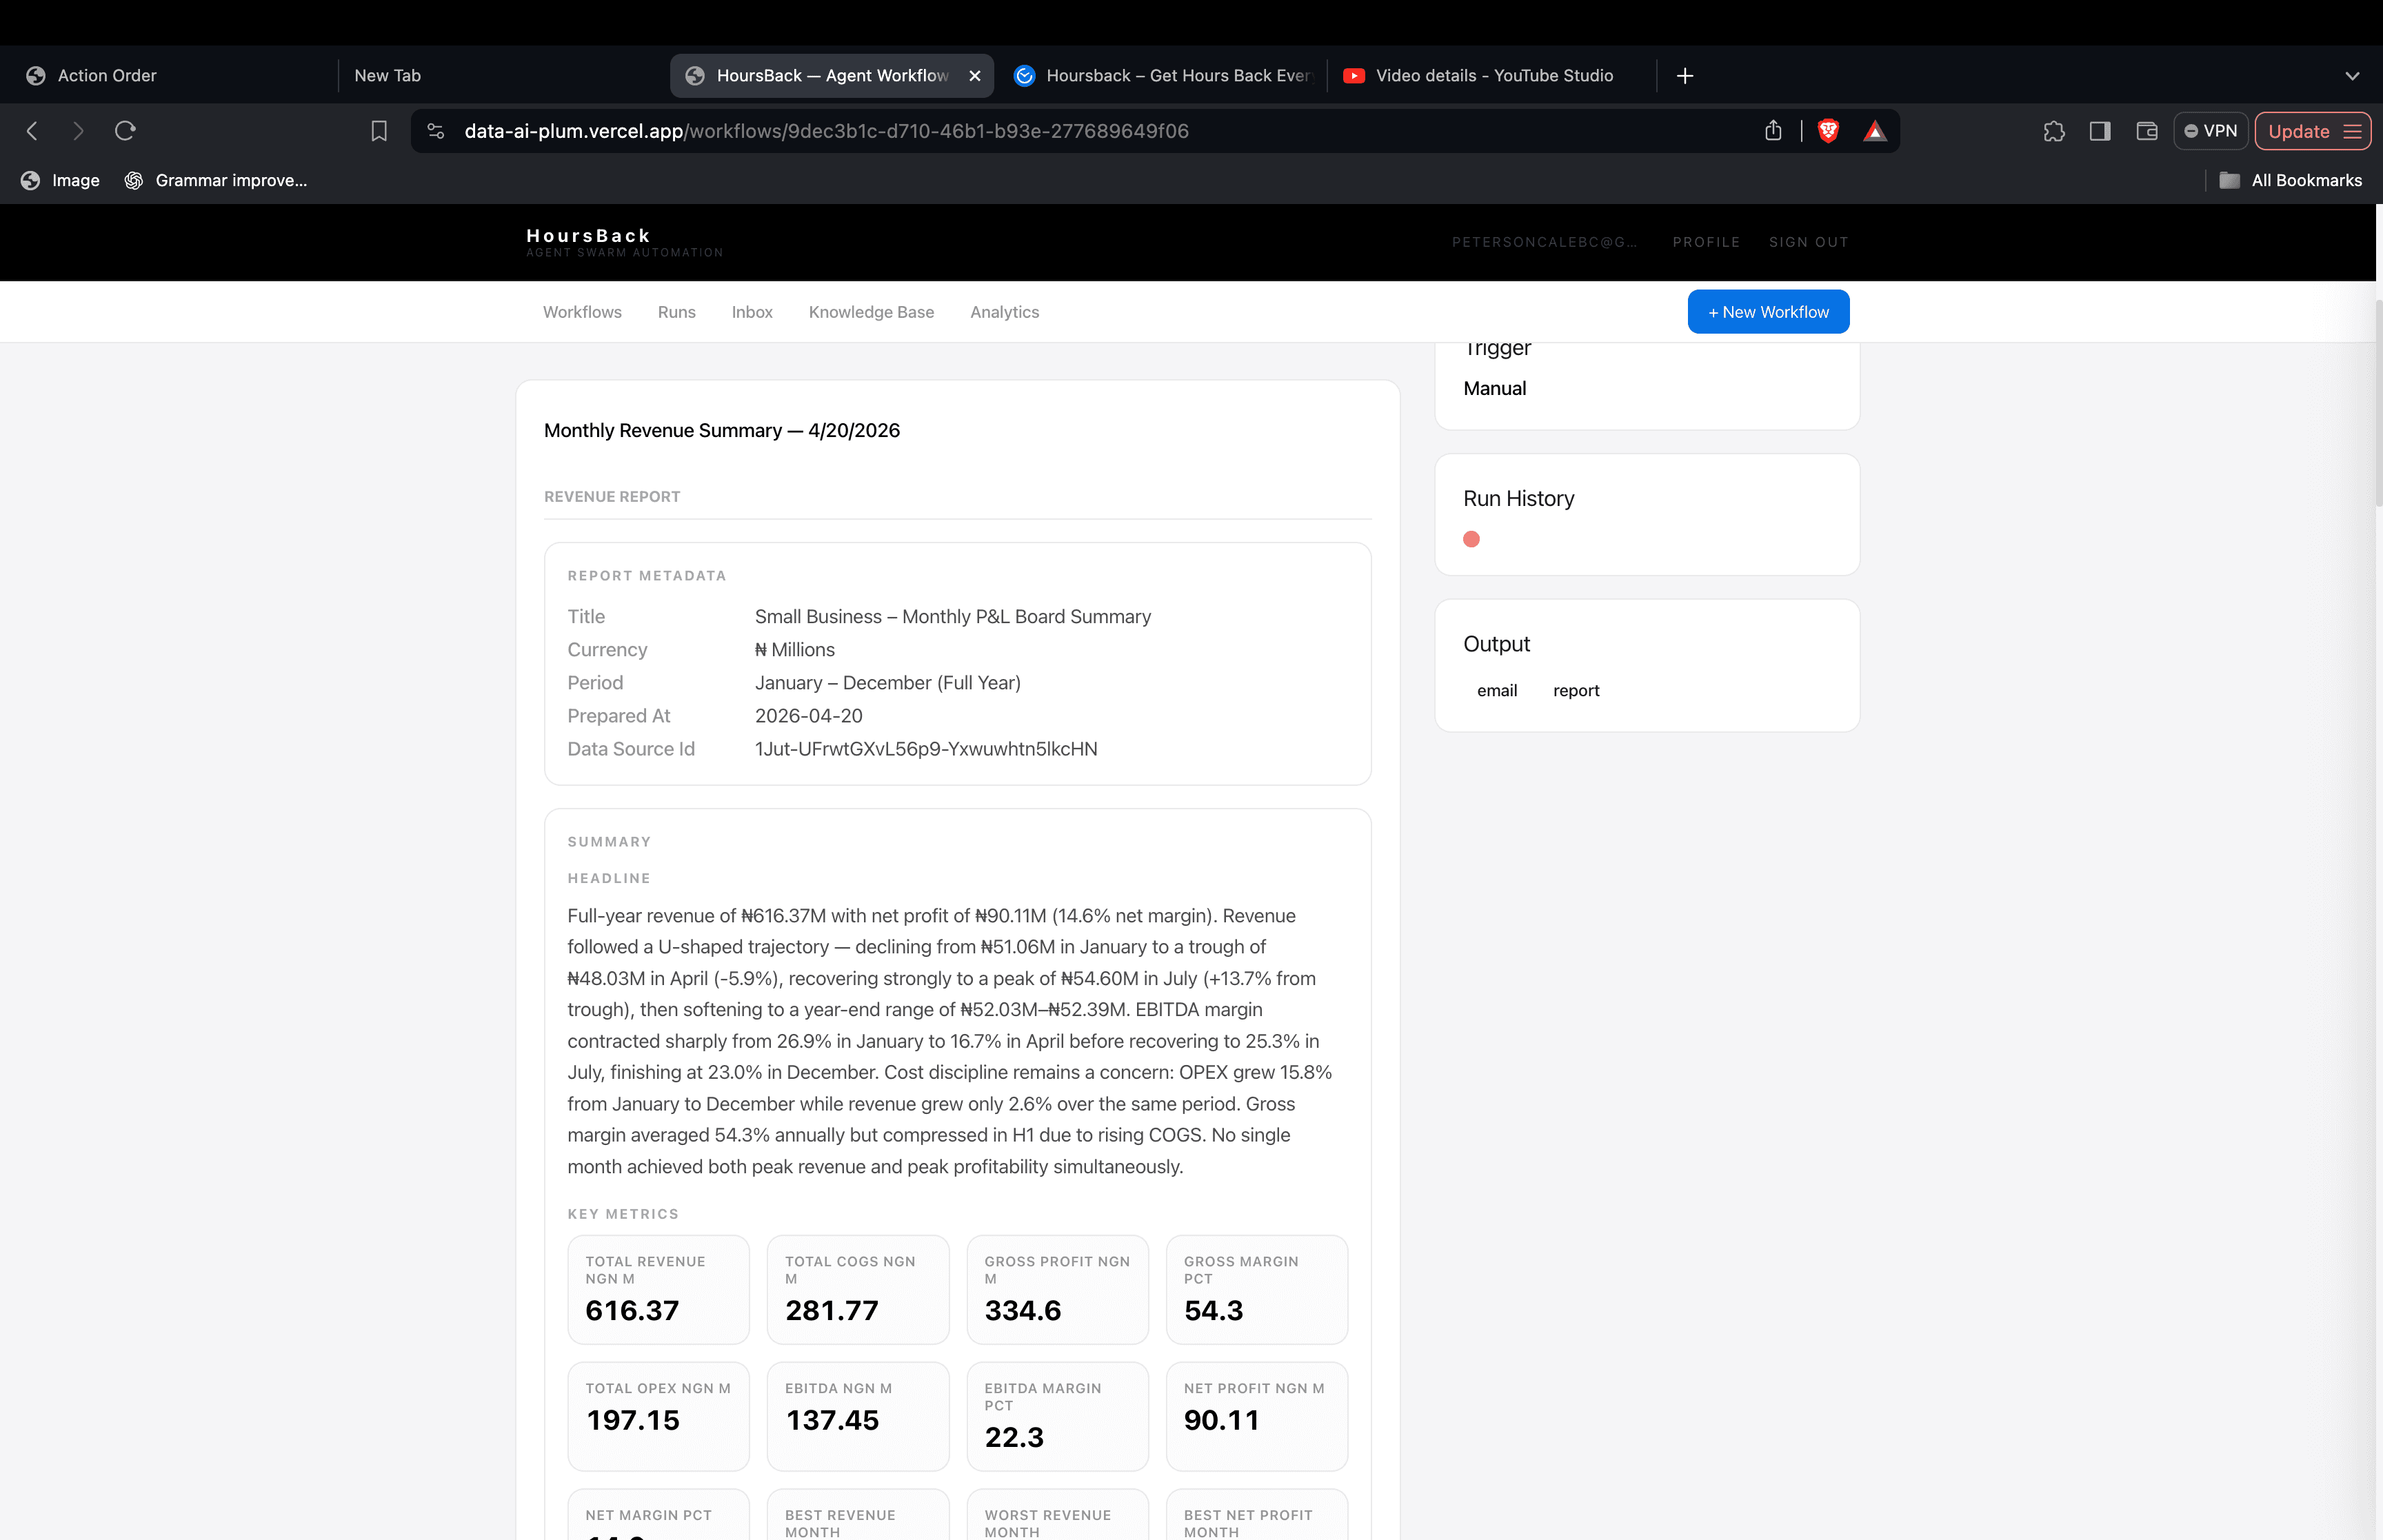2383x1540 pixels.
Task: Open the Grammar improve bookmark
Action: [x=215, y=180]
